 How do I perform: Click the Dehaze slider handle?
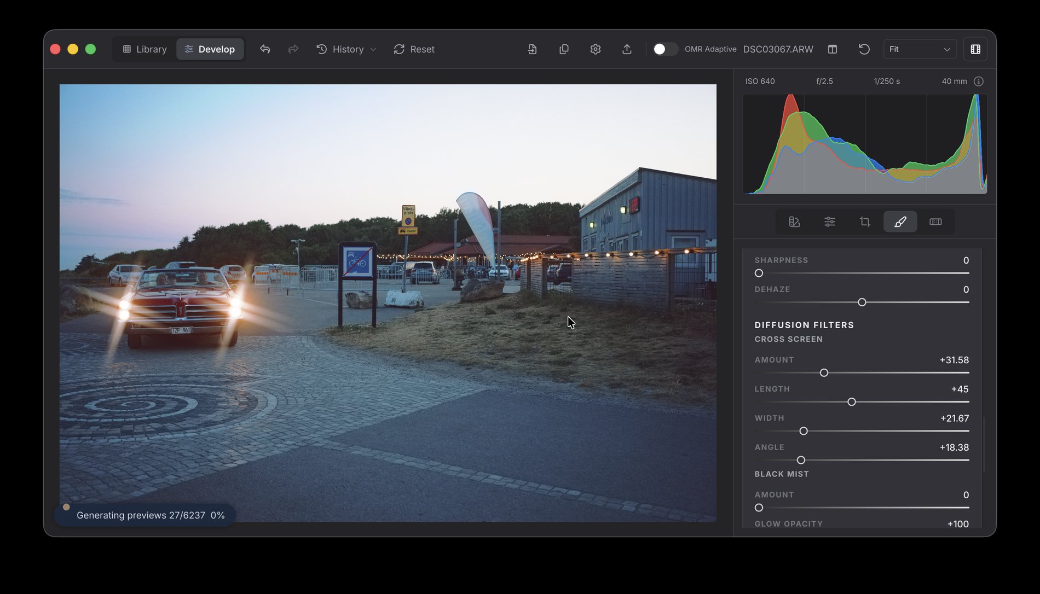coord(862,302)
